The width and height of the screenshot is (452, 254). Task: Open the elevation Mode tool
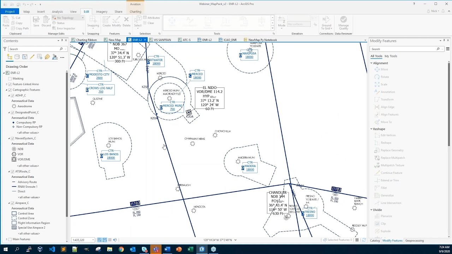[x=281, y=22]
